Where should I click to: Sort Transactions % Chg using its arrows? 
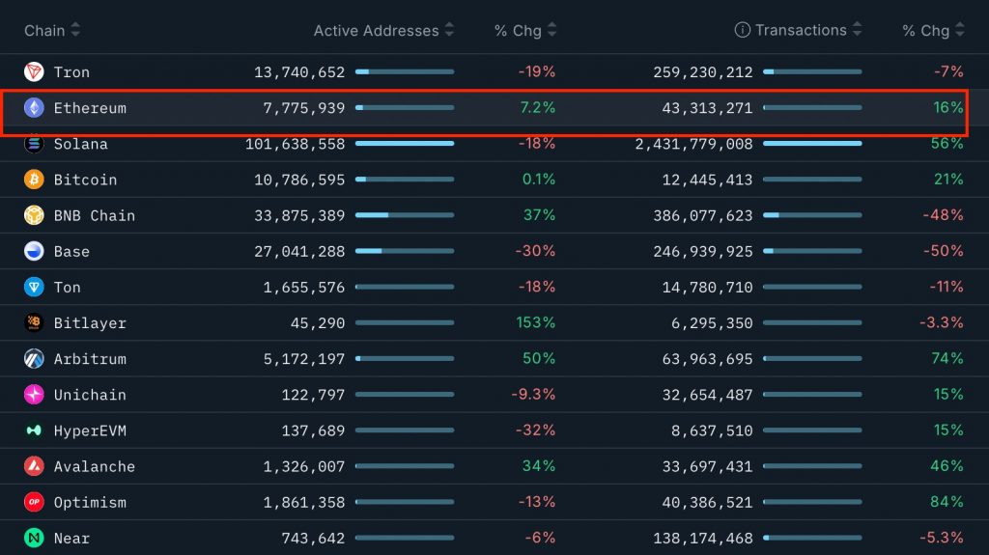(959, 30)
